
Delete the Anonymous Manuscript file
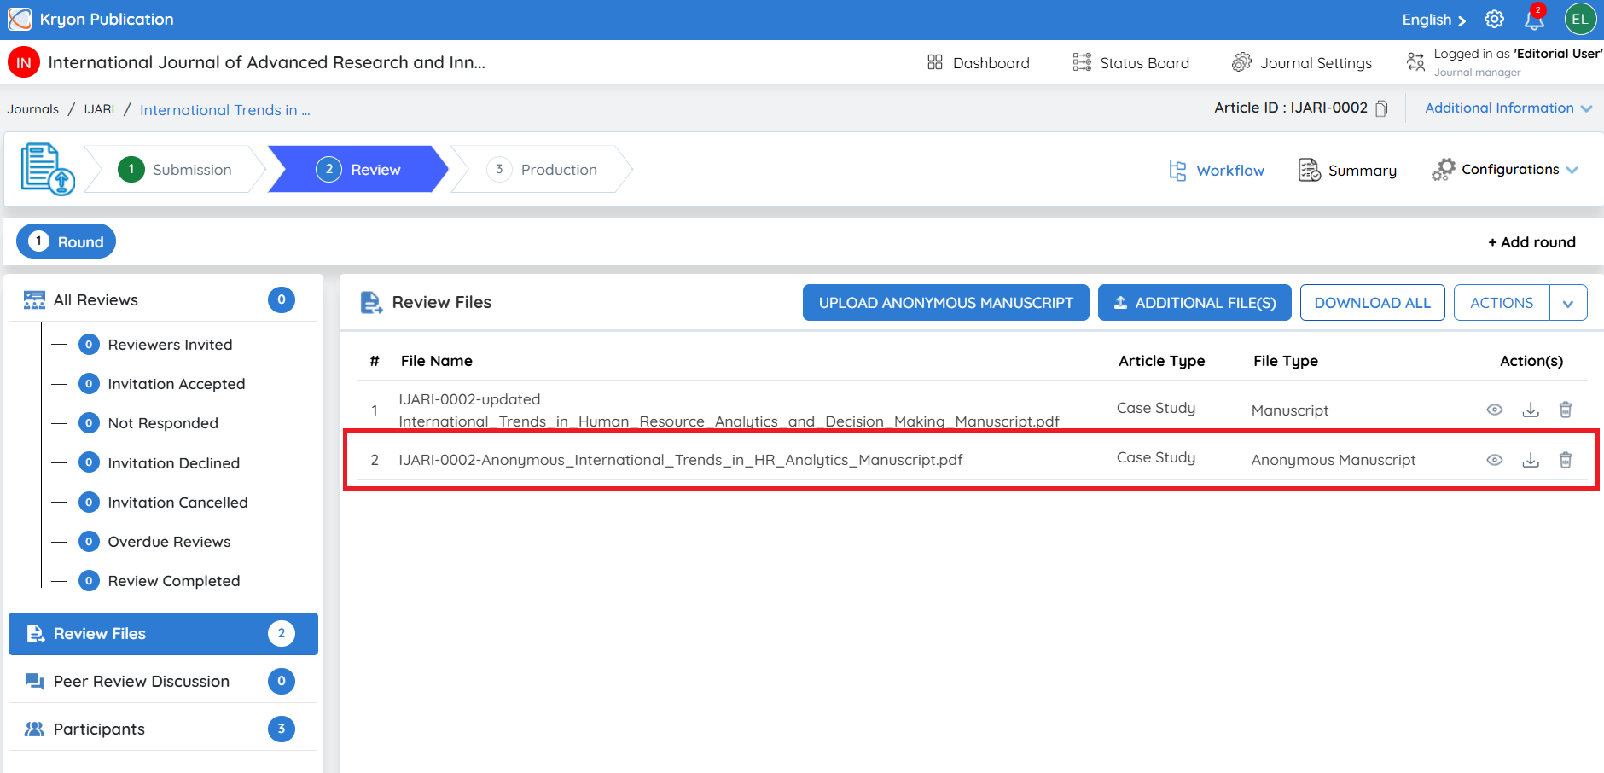click(x=1566, y=460)
